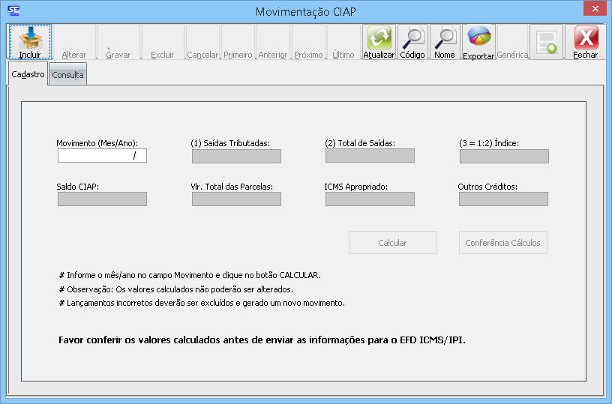Click the Gravar toolbar item

coord(118,43)
